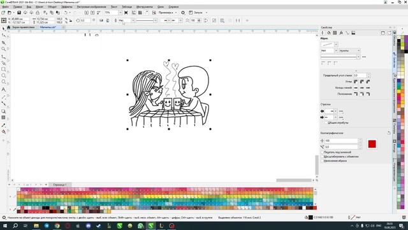Click the Export icon in the toolbar

[92, 13]
